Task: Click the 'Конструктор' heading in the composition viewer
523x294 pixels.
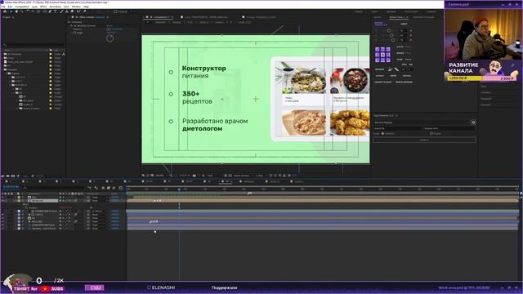Action: [x=203, y=69]
